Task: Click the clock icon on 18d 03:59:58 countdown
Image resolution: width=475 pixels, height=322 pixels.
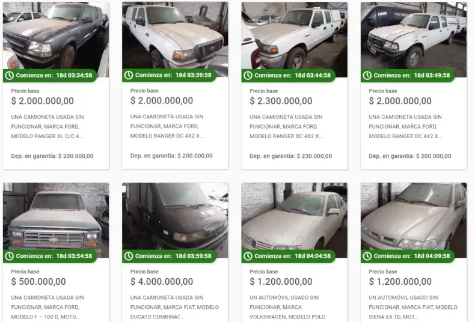Action: [129, 256]
